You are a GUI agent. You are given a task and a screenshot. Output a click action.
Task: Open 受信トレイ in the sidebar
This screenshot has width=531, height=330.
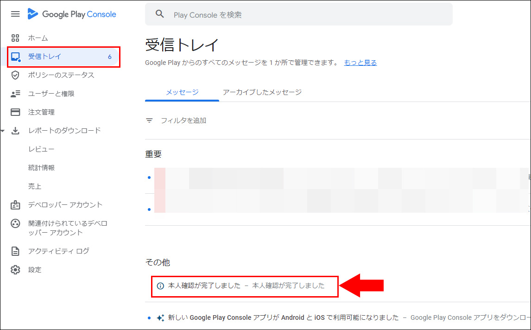[45, 57]
